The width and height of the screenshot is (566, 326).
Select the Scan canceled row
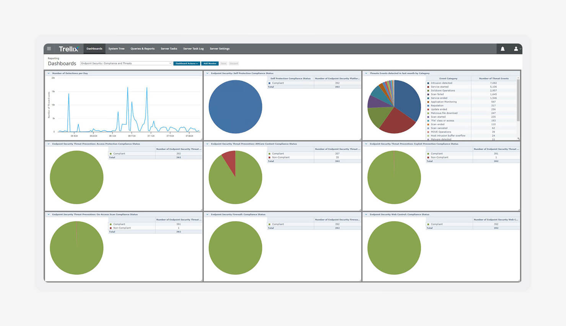pos(471,128)
